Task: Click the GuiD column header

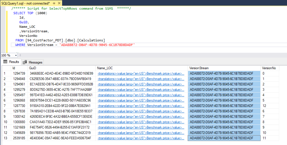Action: pyautogui.click(x=62, y=68)
